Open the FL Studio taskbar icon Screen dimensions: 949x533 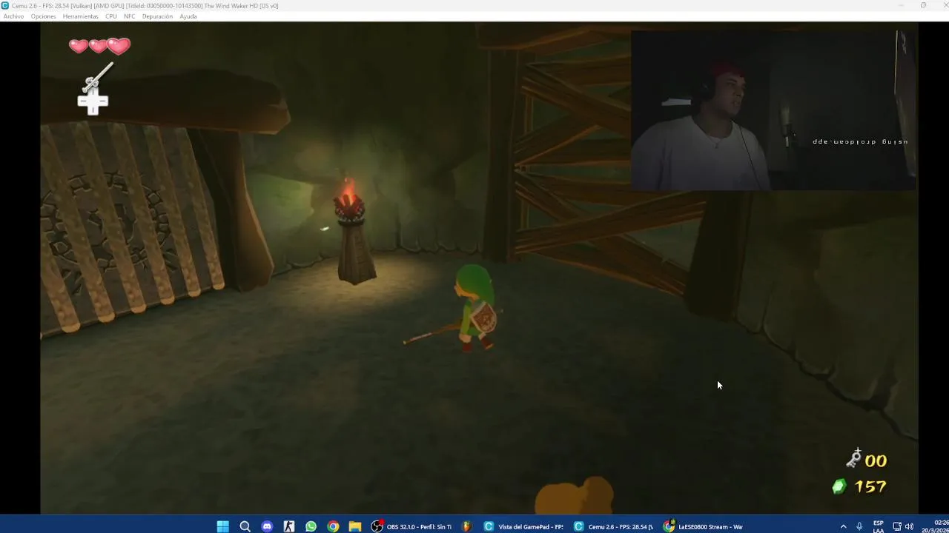click(x=466, y=526)
